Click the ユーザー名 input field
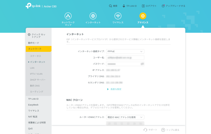 (x=125, y=58)
